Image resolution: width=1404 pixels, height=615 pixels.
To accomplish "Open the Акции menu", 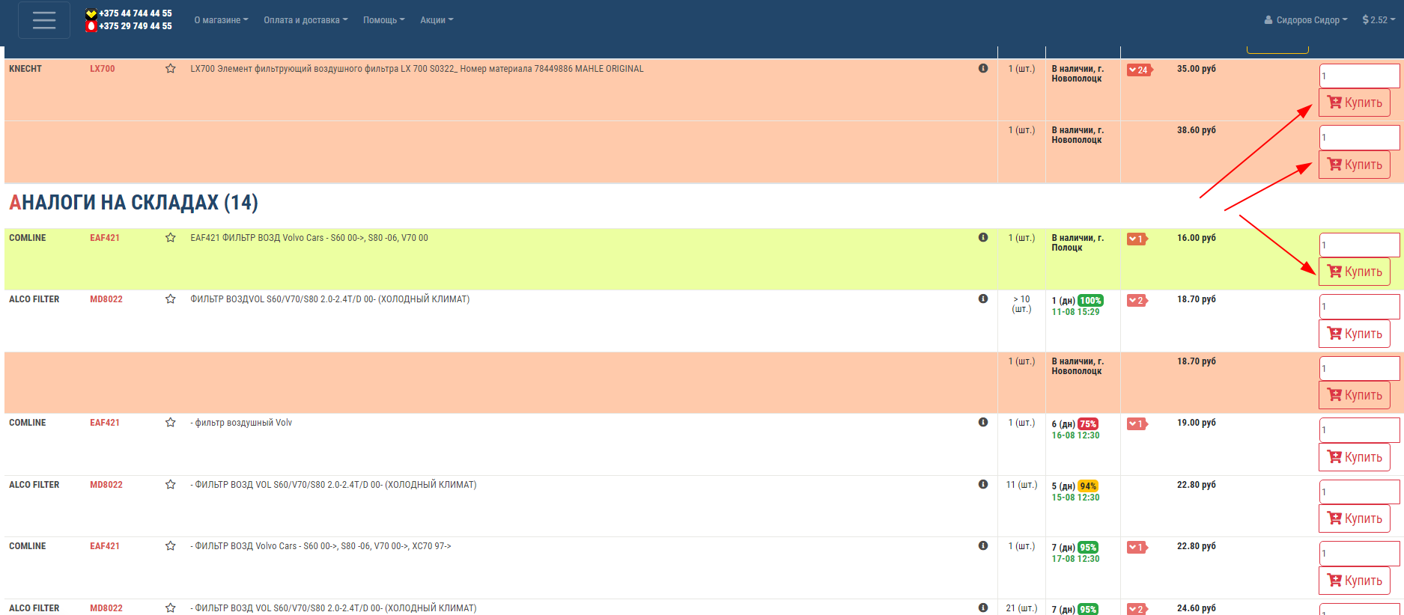I will [x=437, y=20].
